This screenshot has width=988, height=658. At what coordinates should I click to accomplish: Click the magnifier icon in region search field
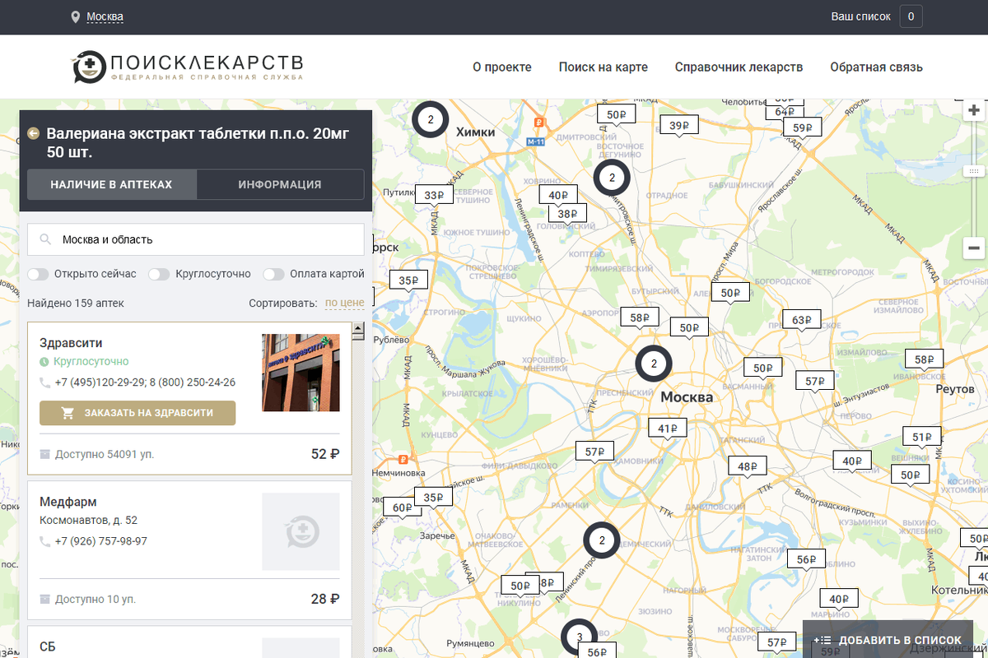pyautogui.click(x=46, y=240)
